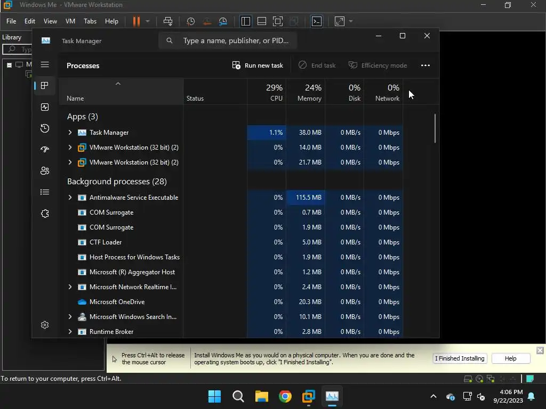Sort processes by Network column

click(384, 92)
